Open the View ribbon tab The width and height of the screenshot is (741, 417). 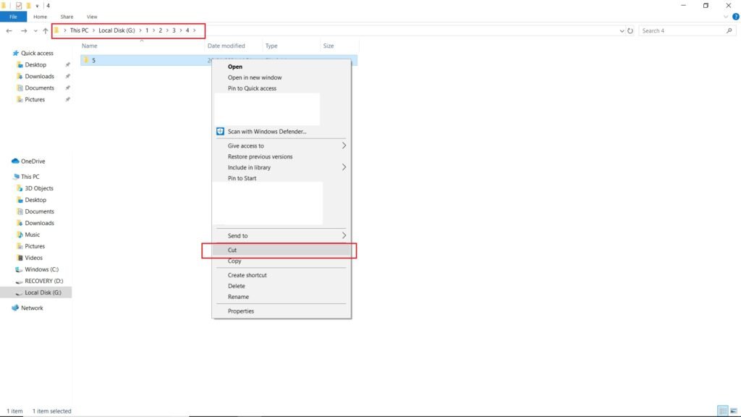coord(92,17)
